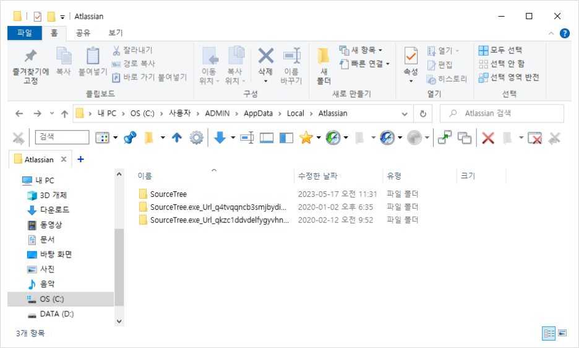Click the overlapping windows clone icon
Screen dimensions: 579x348
pos(465,138)
